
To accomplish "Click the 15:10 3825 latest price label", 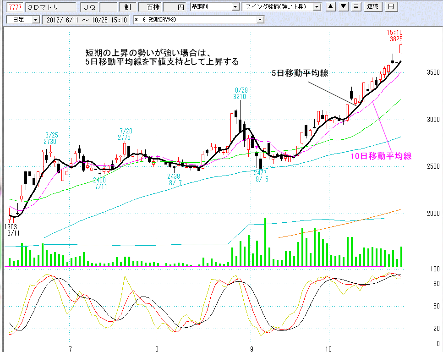I will [395, 36].
